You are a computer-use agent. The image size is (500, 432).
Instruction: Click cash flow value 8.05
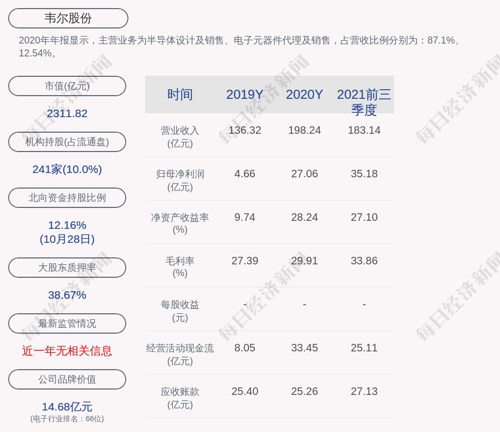click(245, 348)
